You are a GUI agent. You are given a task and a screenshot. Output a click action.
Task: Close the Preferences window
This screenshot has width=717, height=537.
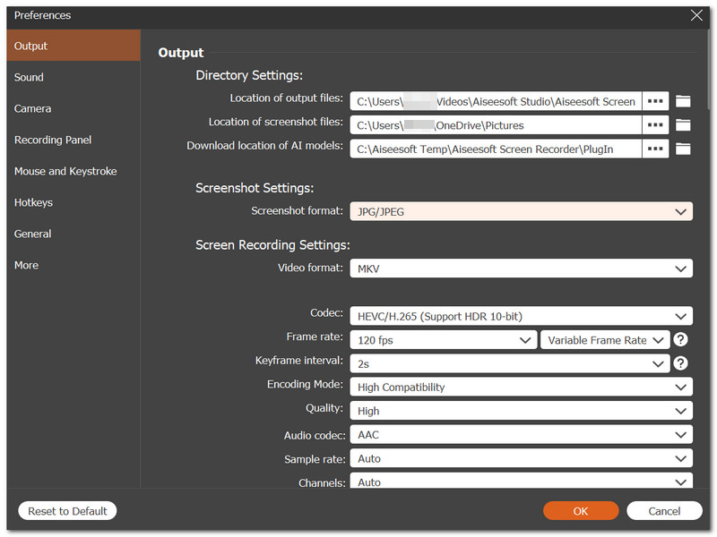pyautogui.click(x=696, y=15)
